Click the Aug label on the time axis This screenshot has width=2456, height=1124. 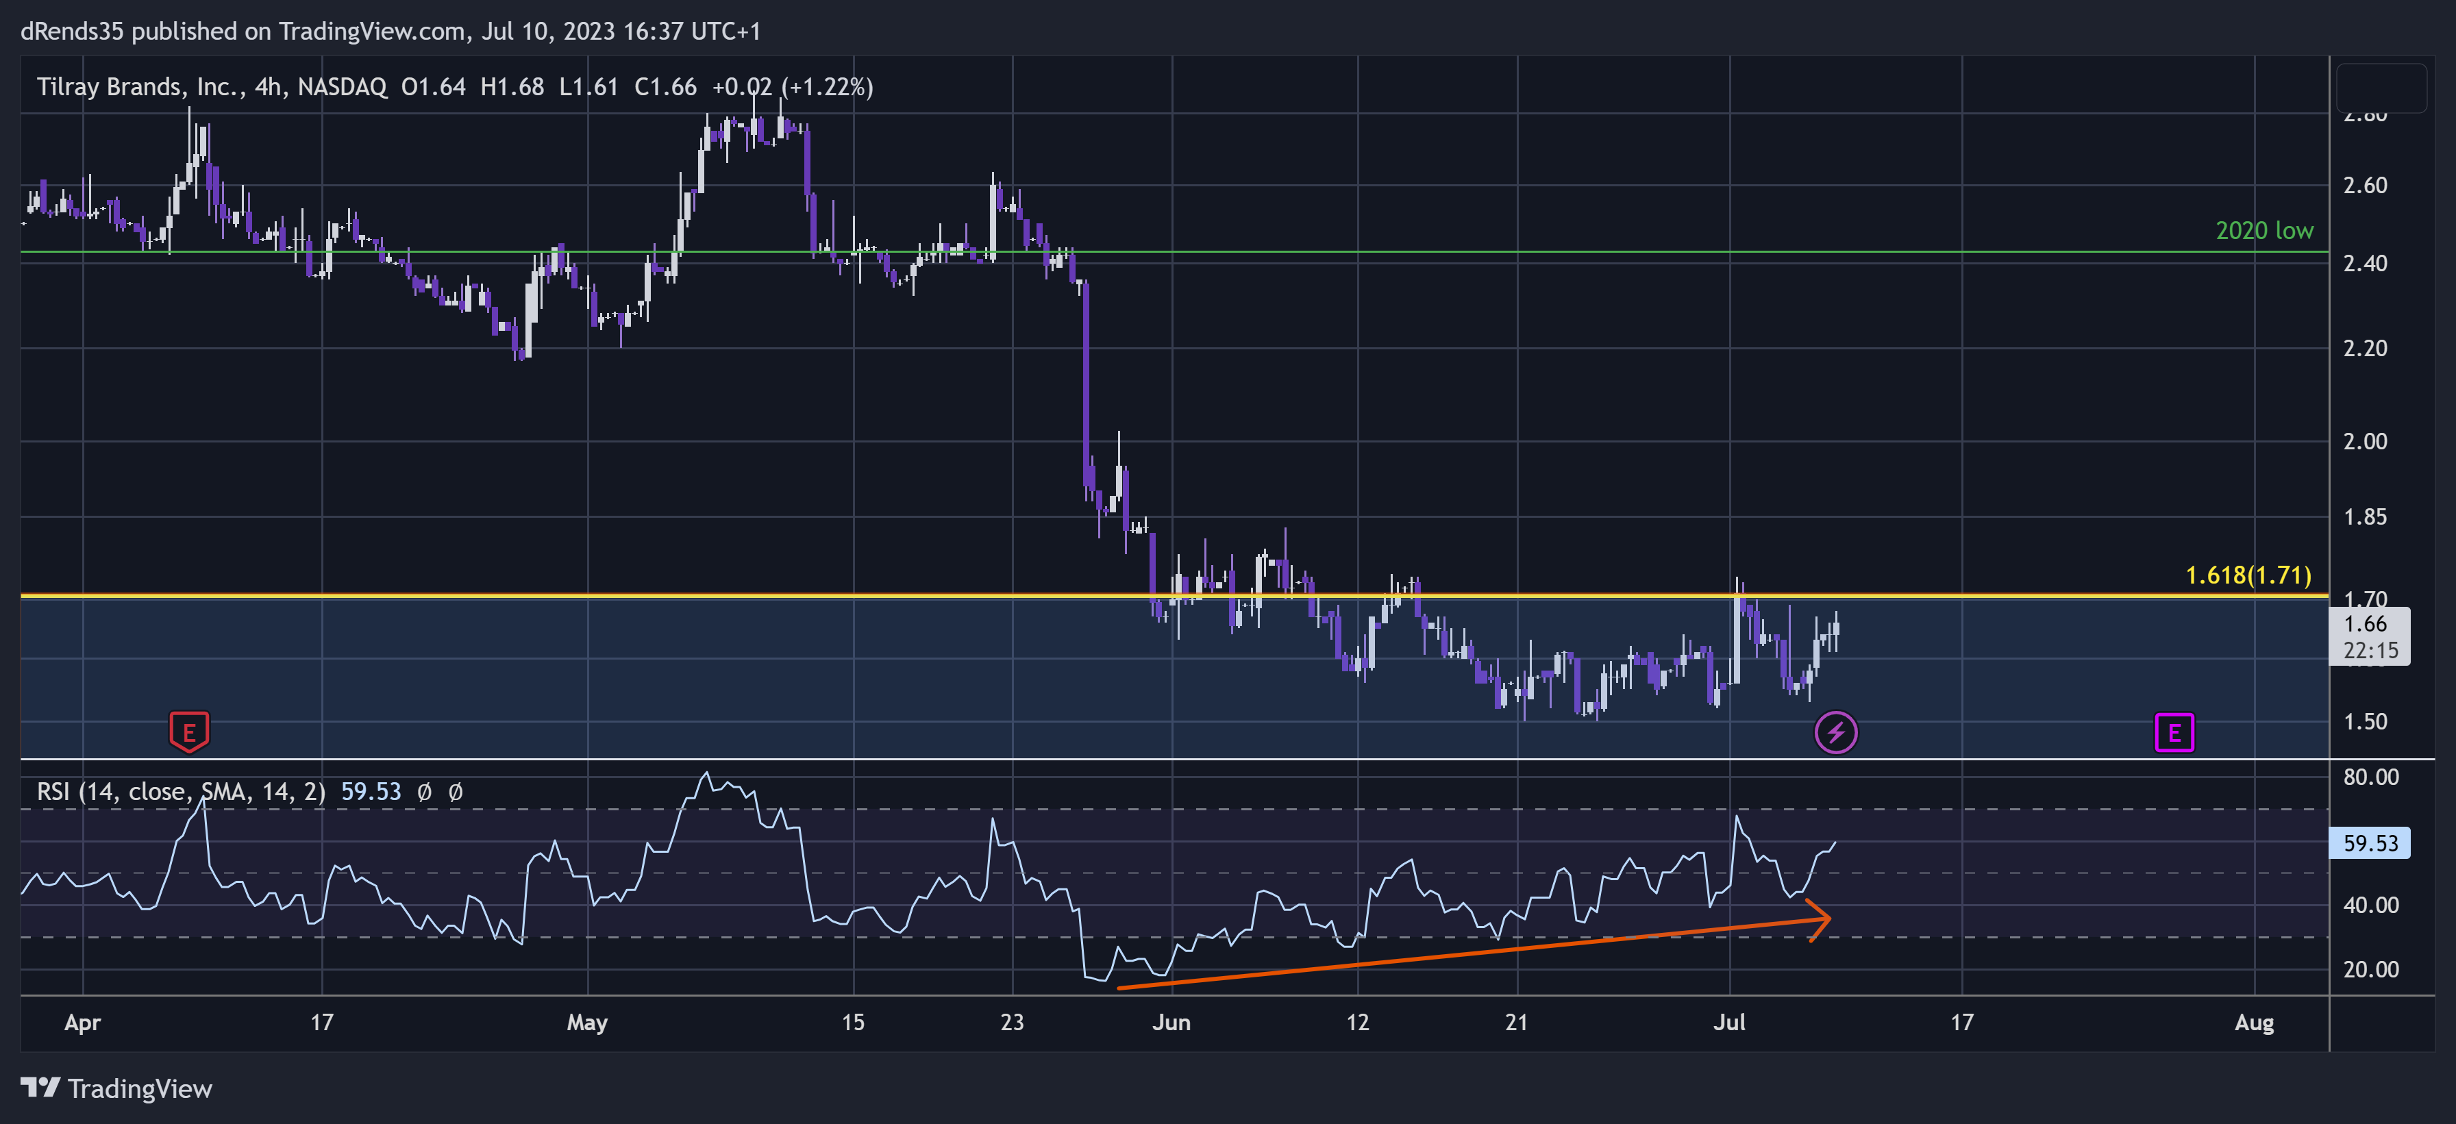point(2254,1023)
